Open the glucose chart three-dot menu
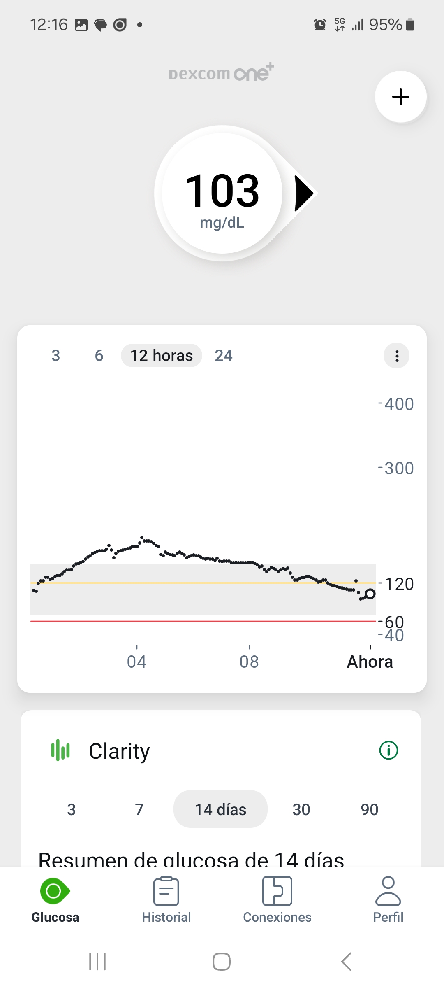444x988 pixels. [396, 356]
